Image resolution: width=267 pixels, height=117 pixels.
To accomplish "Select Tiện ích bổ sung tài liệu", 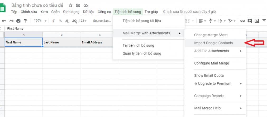I will click(x=149, y=21).
